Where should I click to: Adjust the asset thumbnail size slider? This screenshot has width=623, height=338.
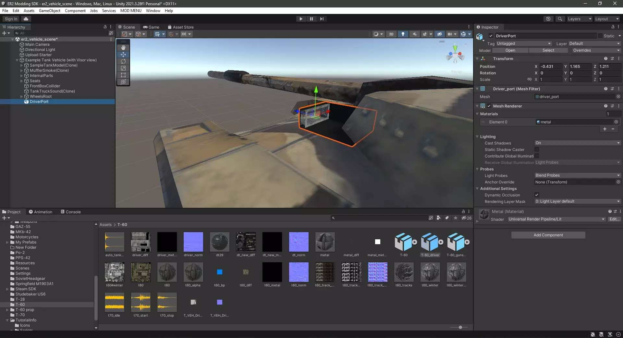click(460, 327)
